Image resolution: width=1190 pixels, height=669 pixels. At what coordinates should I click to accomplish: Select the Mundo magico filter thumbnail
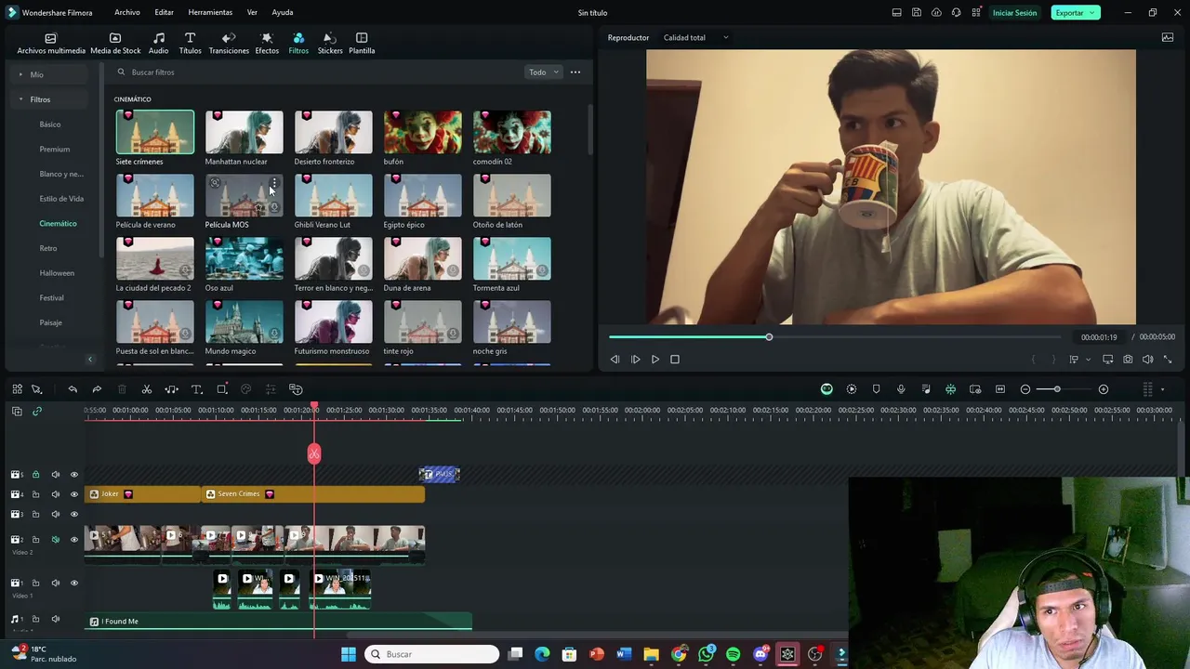pyautogui.click(x=245, y=321)
